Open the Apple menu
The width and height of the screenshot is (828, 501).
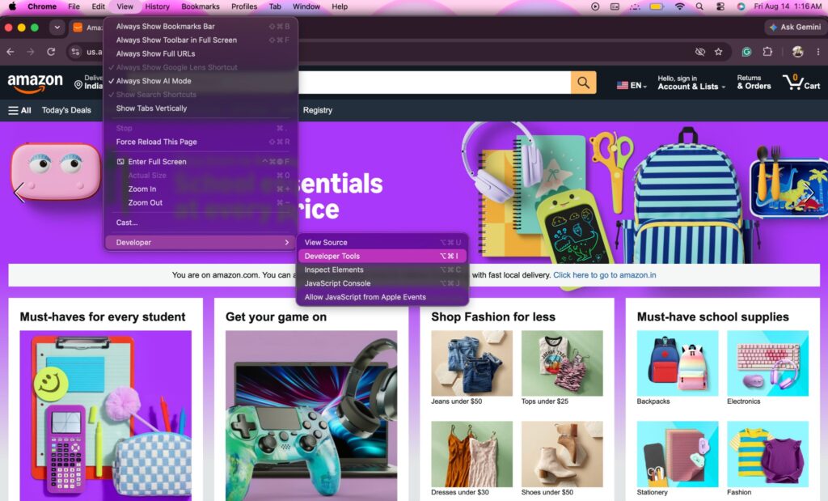coord(12,6)
